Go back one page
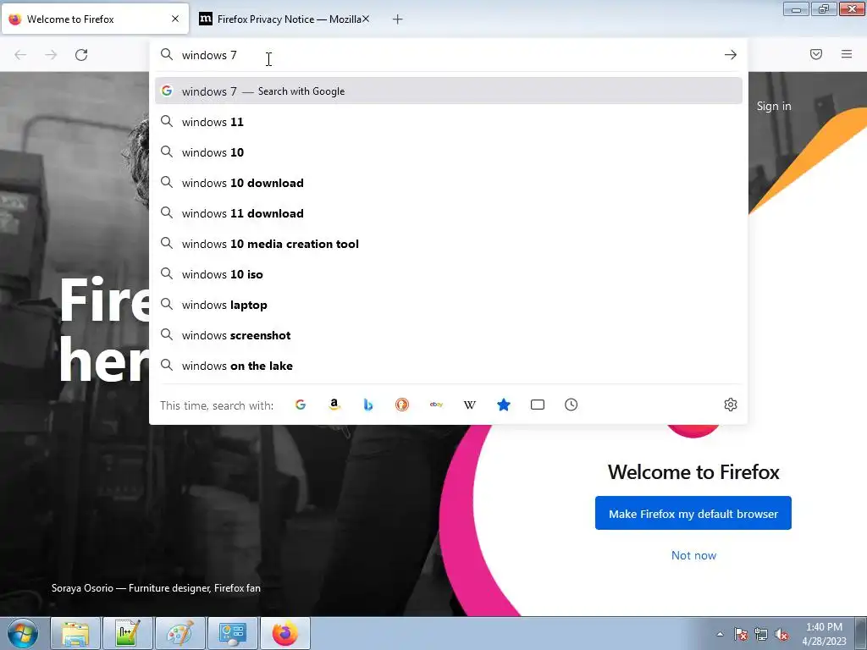 pyautogui.click(x=20, y=55)
